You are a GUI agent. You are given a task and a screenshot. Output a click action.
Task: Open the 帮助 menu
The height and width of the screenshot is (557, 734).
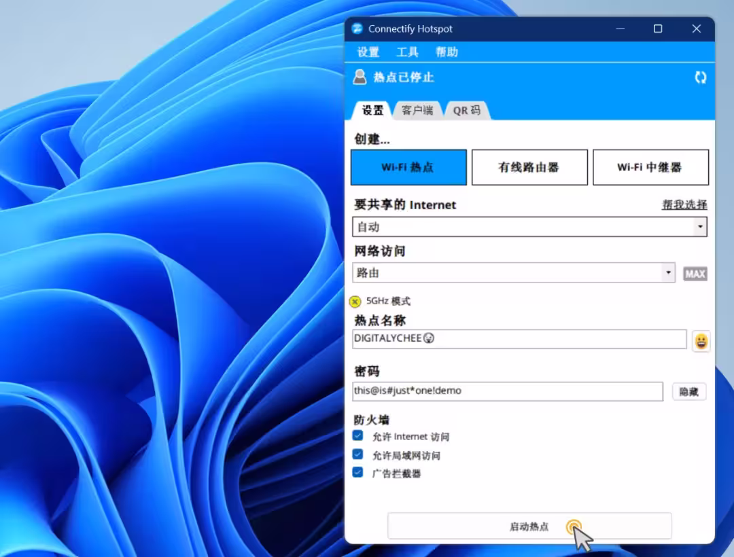pos(447,52)
